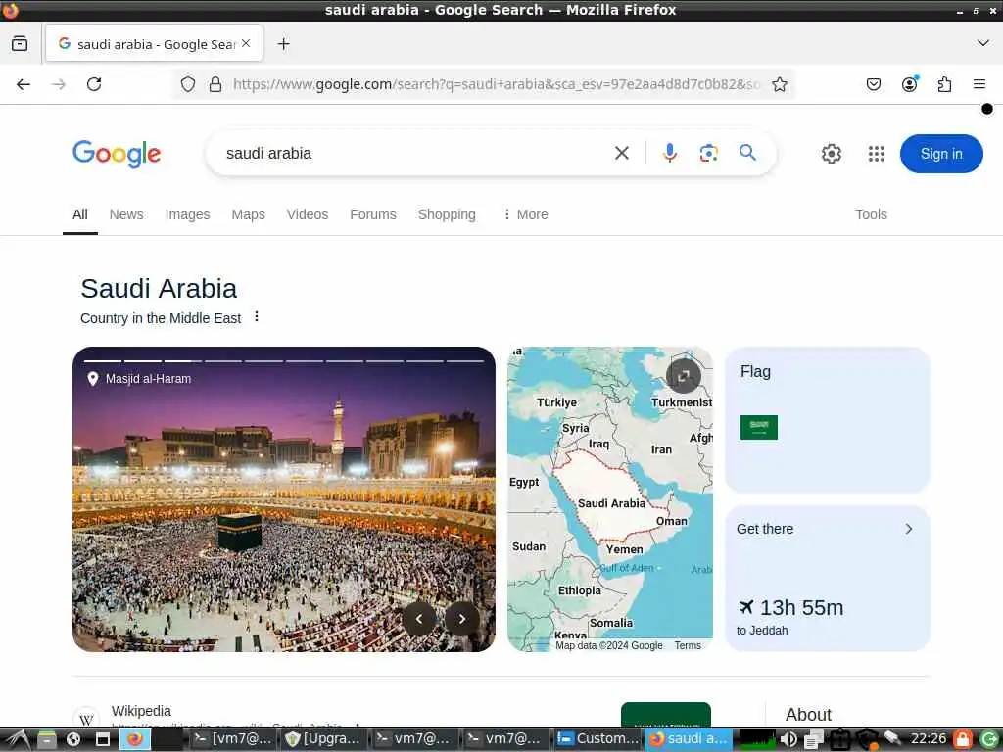Open the Saudi Arabia map preview
The image size is (1003, 752).
coord(609,498)
